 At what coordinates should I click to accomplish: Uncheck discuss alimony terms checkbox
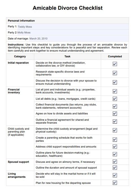tap(115, 162)
